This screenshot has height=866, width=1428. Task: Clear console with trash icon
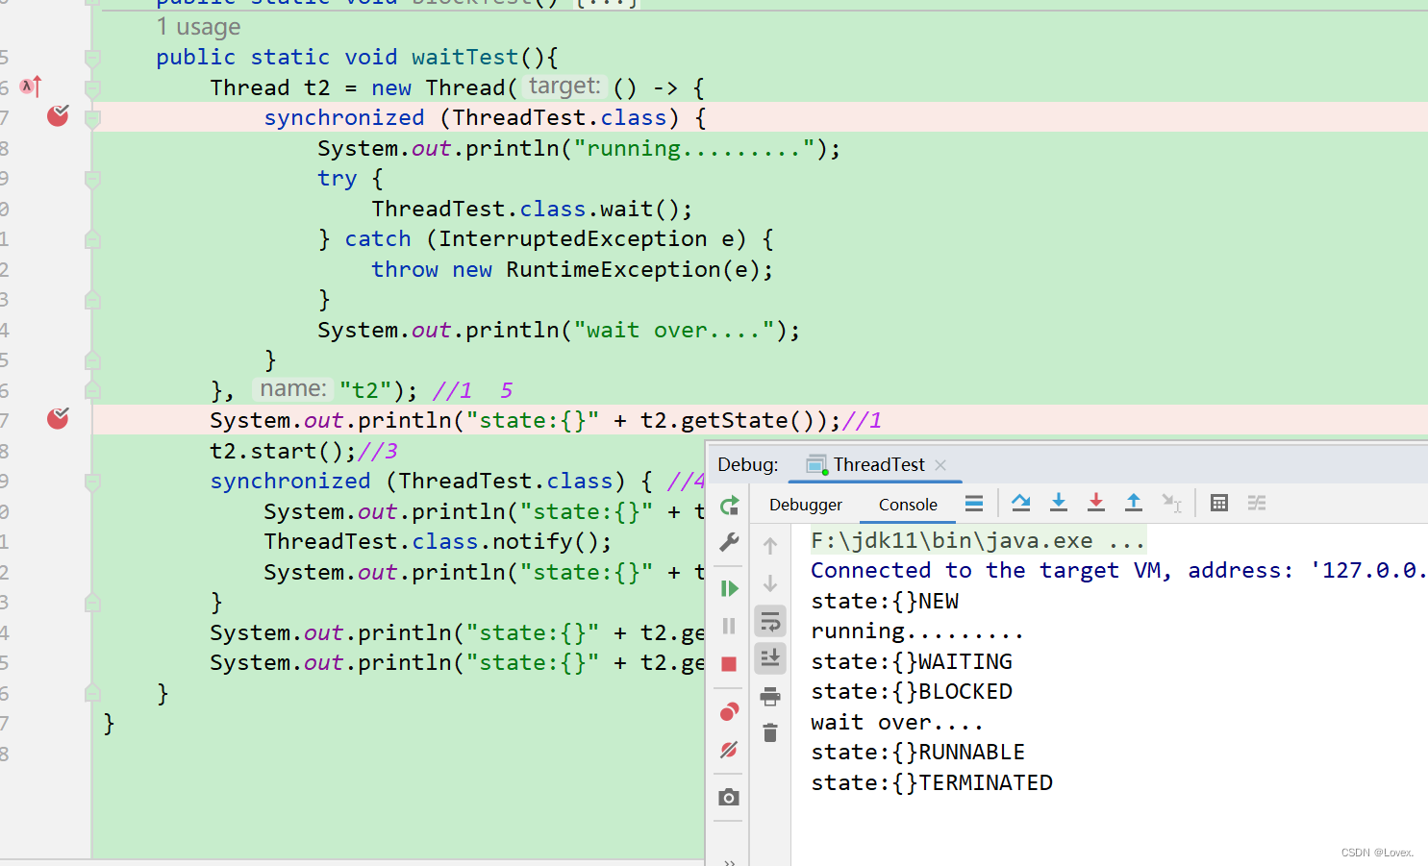770,733
